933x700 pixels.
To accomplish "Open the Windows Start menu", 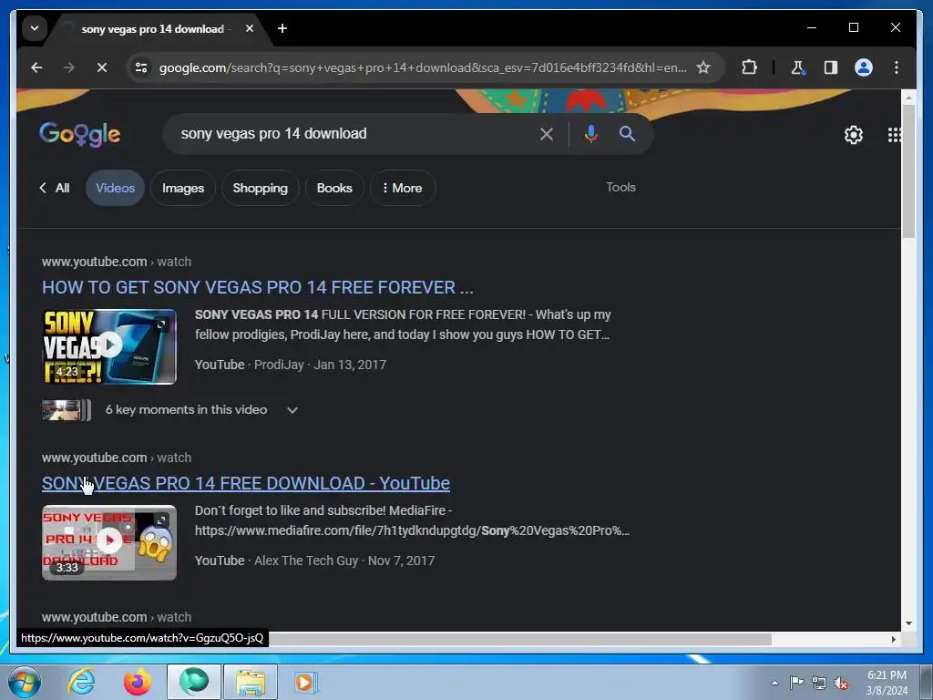I will (x=24, y=682).
